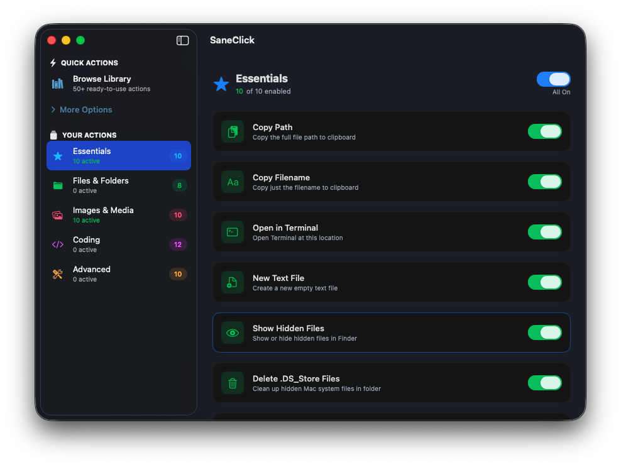
Task: Click the SaneClick window title
Action: (x=232, y=40)
